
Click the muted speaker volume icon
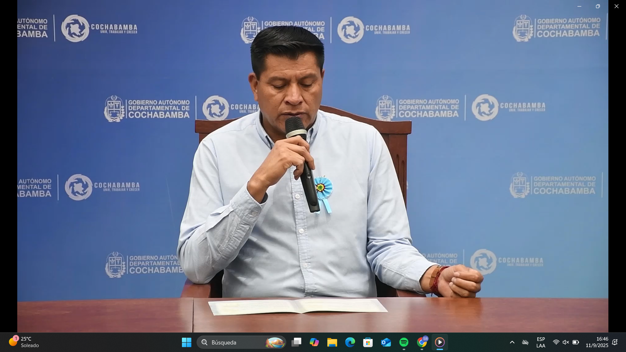click(x=566, y=342)
